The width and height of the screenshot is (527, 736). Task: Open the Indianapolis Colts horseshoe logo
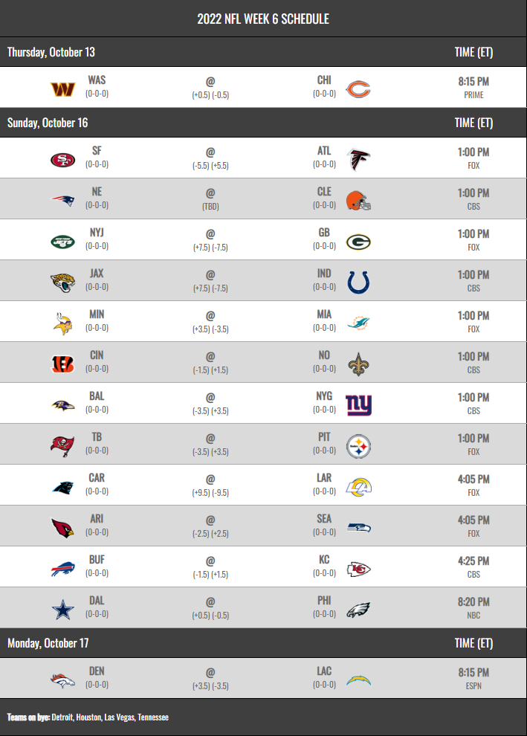[x=358, y=283]
